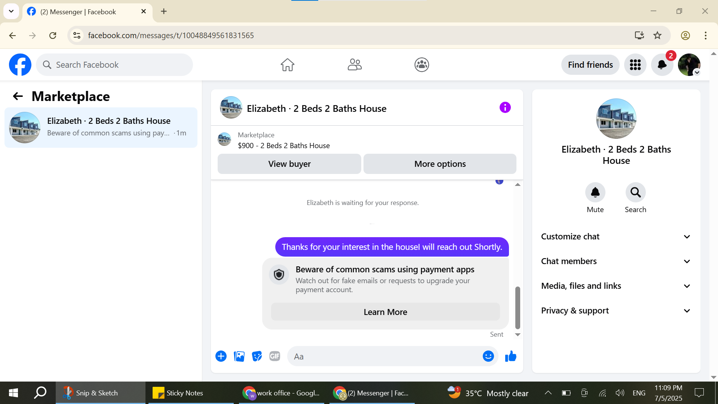Open the sticker picker icon
Viewport: 718px width, 404px height.
pyautogui.click(x=257, y=356)
